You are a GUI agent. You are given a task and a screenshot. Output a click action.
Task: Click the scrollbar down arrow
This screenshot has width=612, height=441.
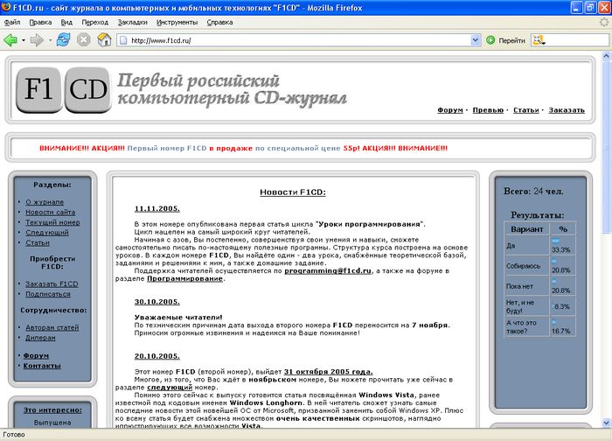[606, 423]
